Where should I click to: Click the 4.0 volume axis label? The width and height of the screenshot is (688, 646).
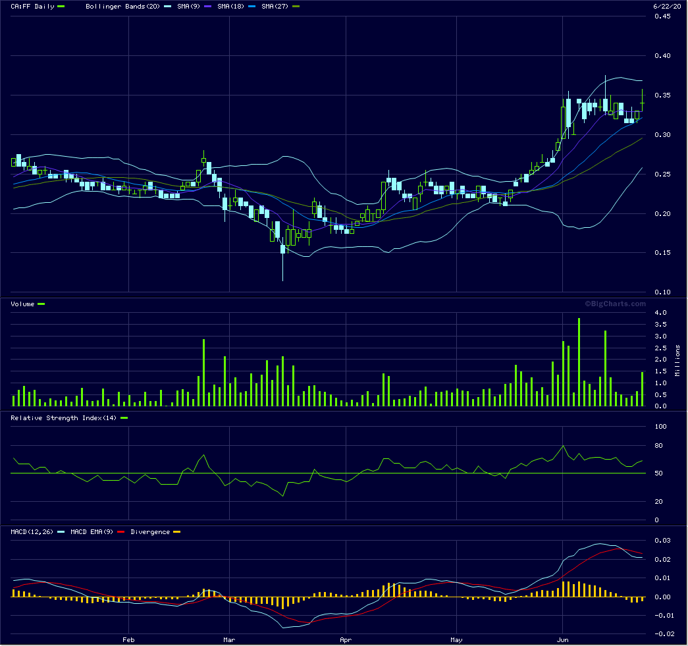coord(661,313)
